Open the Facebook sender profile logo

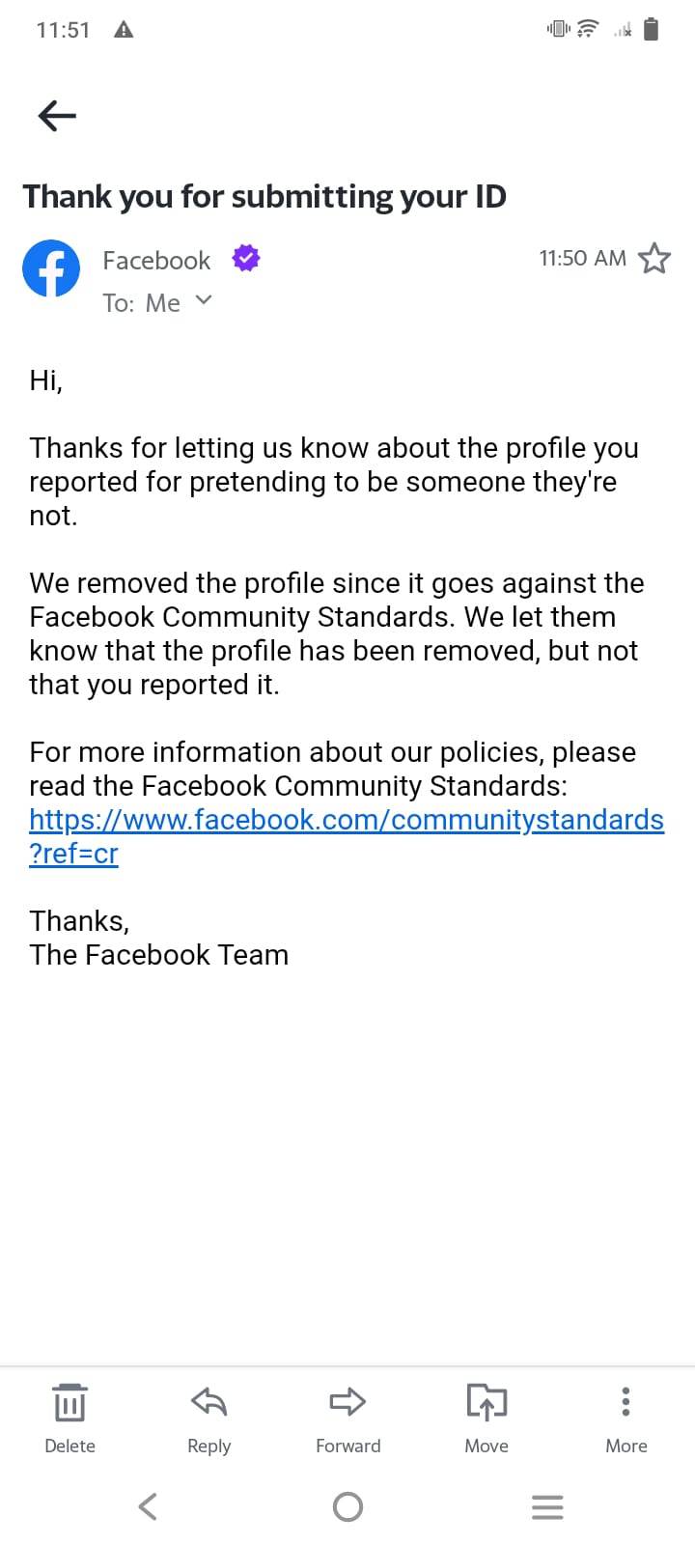pos(51,268)
